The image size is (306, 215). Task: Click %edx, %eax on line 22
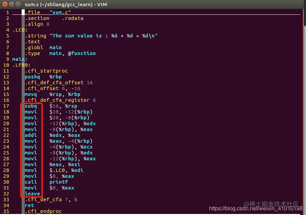pyautogui.click(x=65, y=135)
